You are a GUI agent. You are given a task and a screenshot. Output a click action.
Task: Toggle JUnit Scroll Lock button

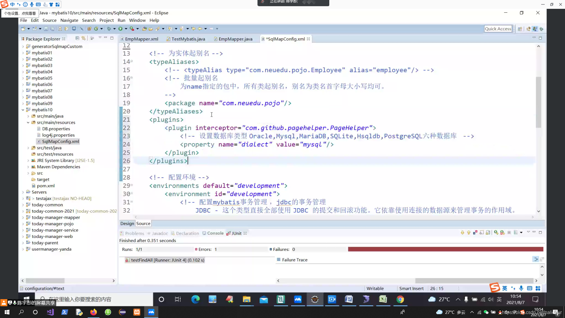coord(488,233)
